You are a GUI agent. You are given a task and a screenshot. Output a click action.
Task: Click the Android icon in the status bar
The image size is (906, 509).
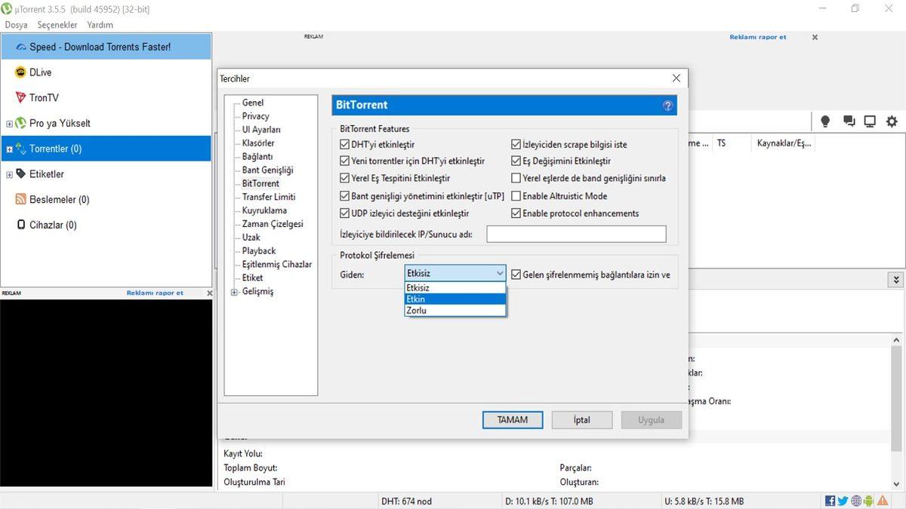[x=869, y=500]
